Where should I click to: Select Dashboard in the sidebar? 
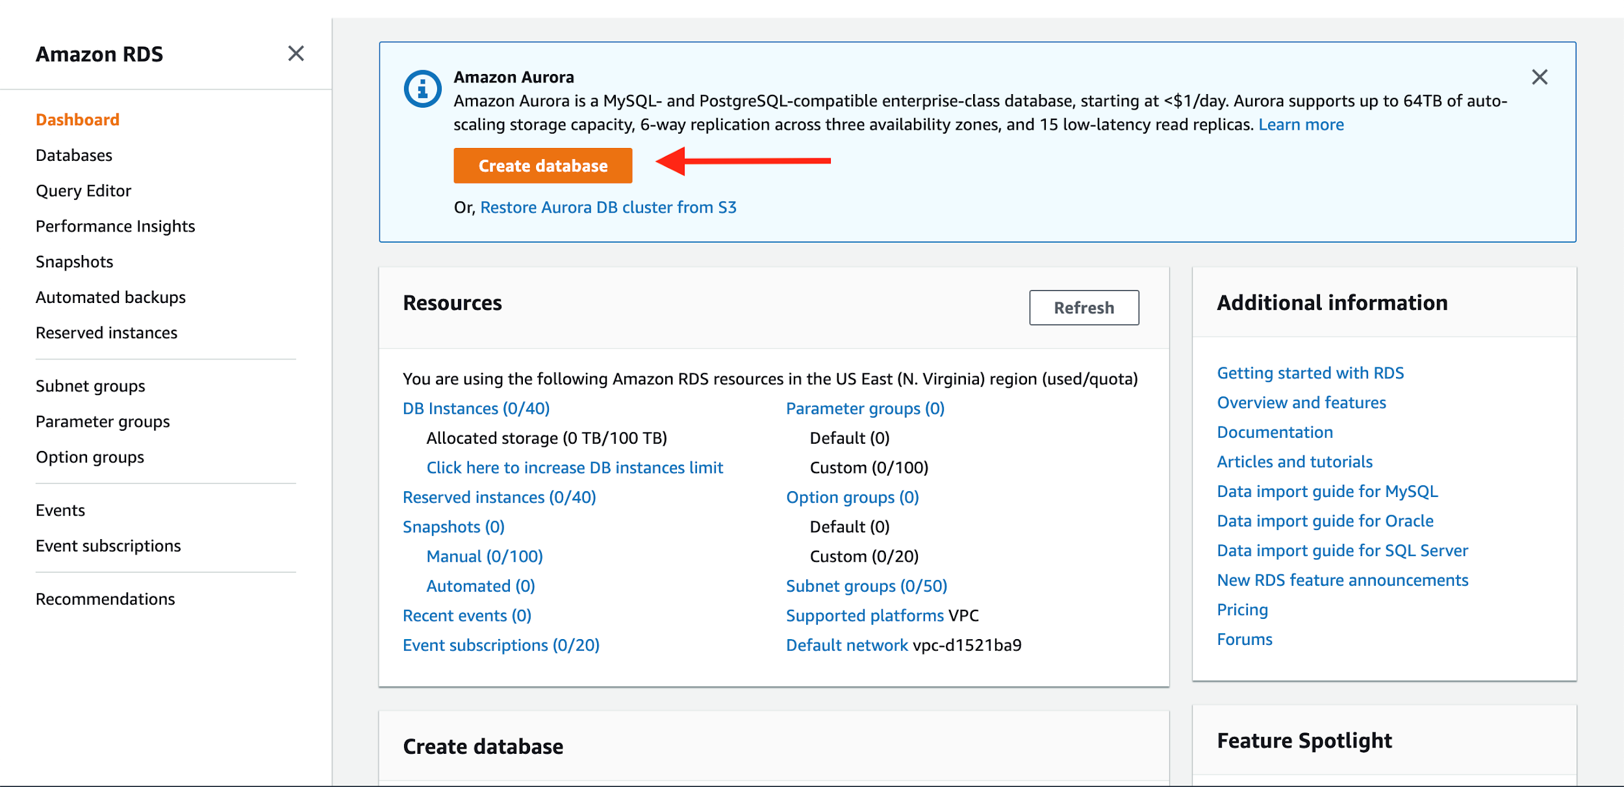click(77, 120)
